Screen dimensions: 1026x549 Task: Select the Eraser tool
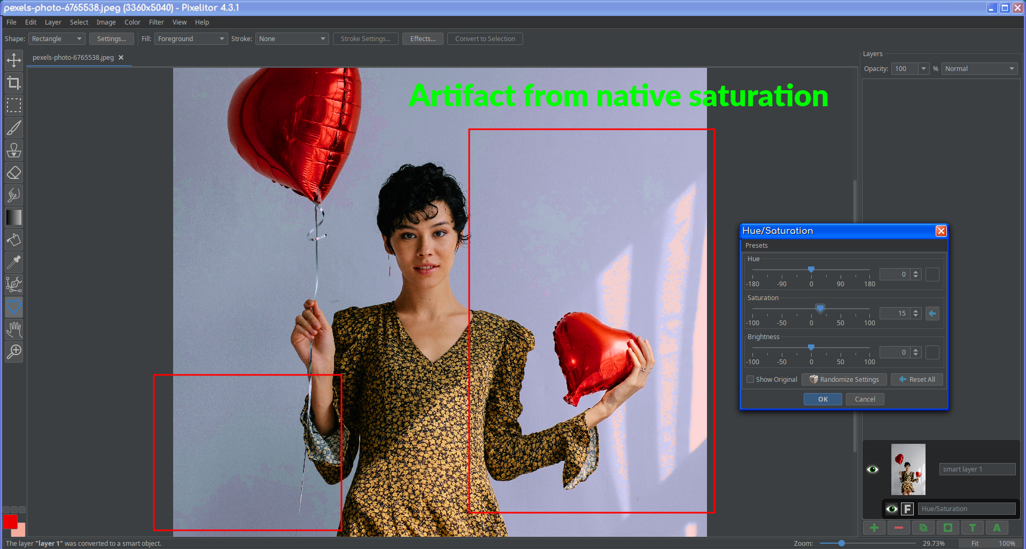click(x=14, y=172)
